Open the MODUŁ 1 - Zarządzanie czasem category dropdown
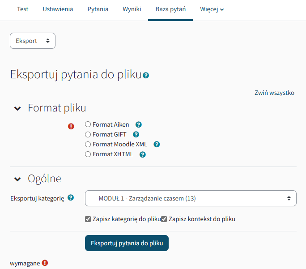The image size is (306, 269). (191, 198)
